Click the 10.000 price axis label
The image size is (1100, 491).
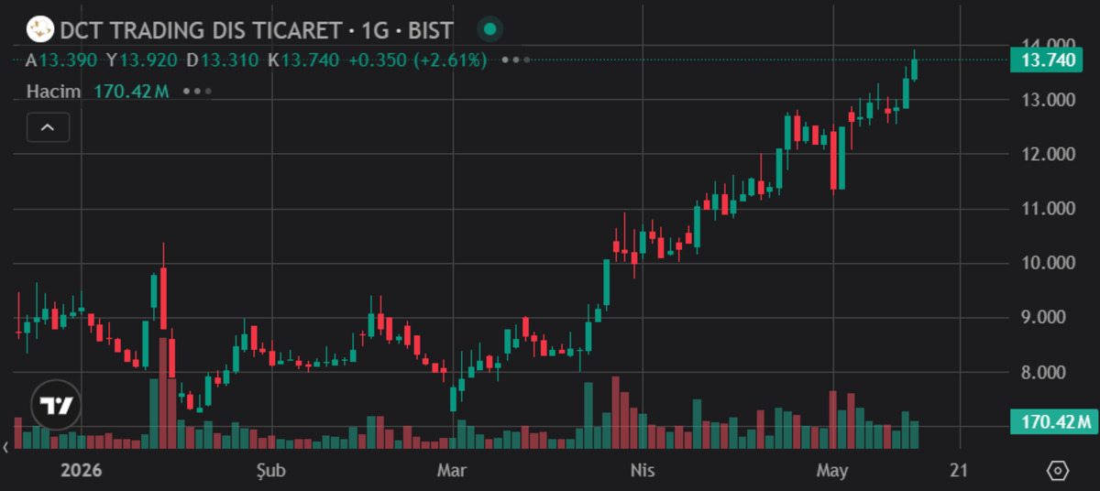pyautogui.click(x=1050, y=263)
